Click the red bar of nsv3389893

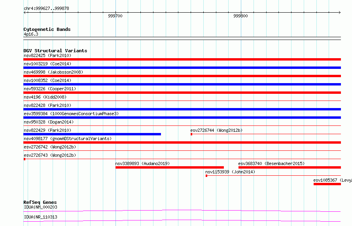tap(170, 167)
